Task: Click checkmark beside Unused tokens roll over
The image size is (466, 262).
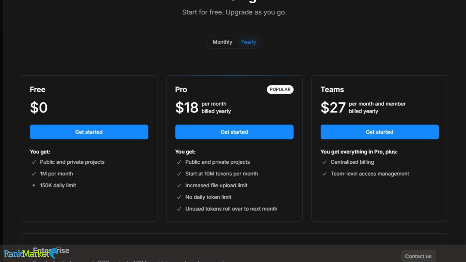Action: [179, 209]
